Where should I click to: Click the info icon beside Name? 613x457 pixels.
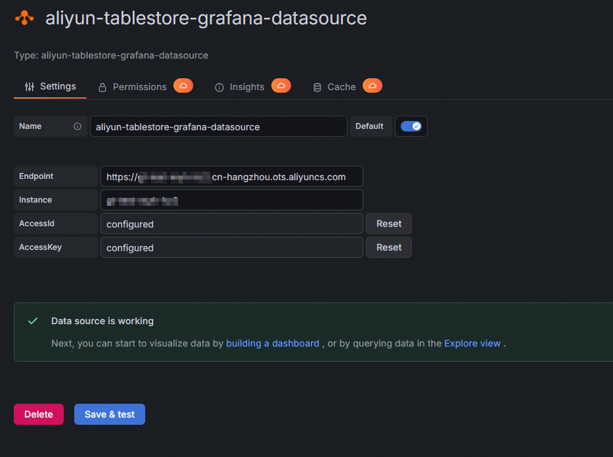(78, 126)
